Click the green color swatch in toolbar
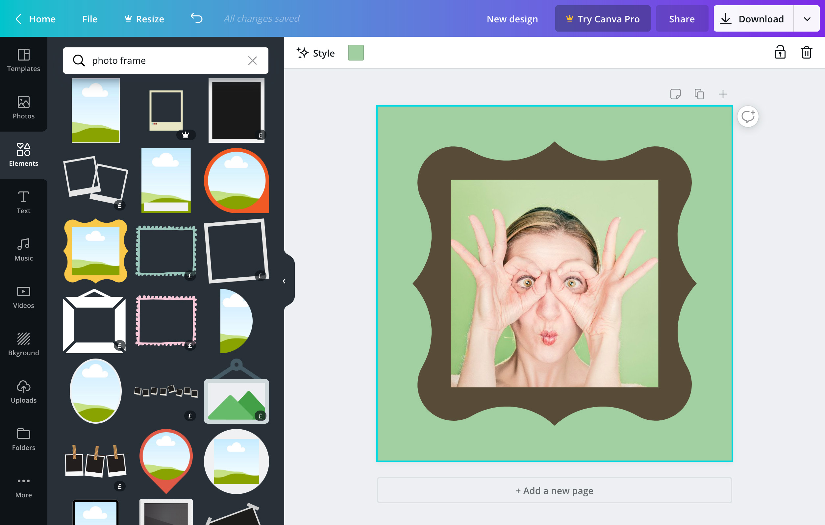The width and height of the screenshot is (825, 525). [x=355, y=53]
